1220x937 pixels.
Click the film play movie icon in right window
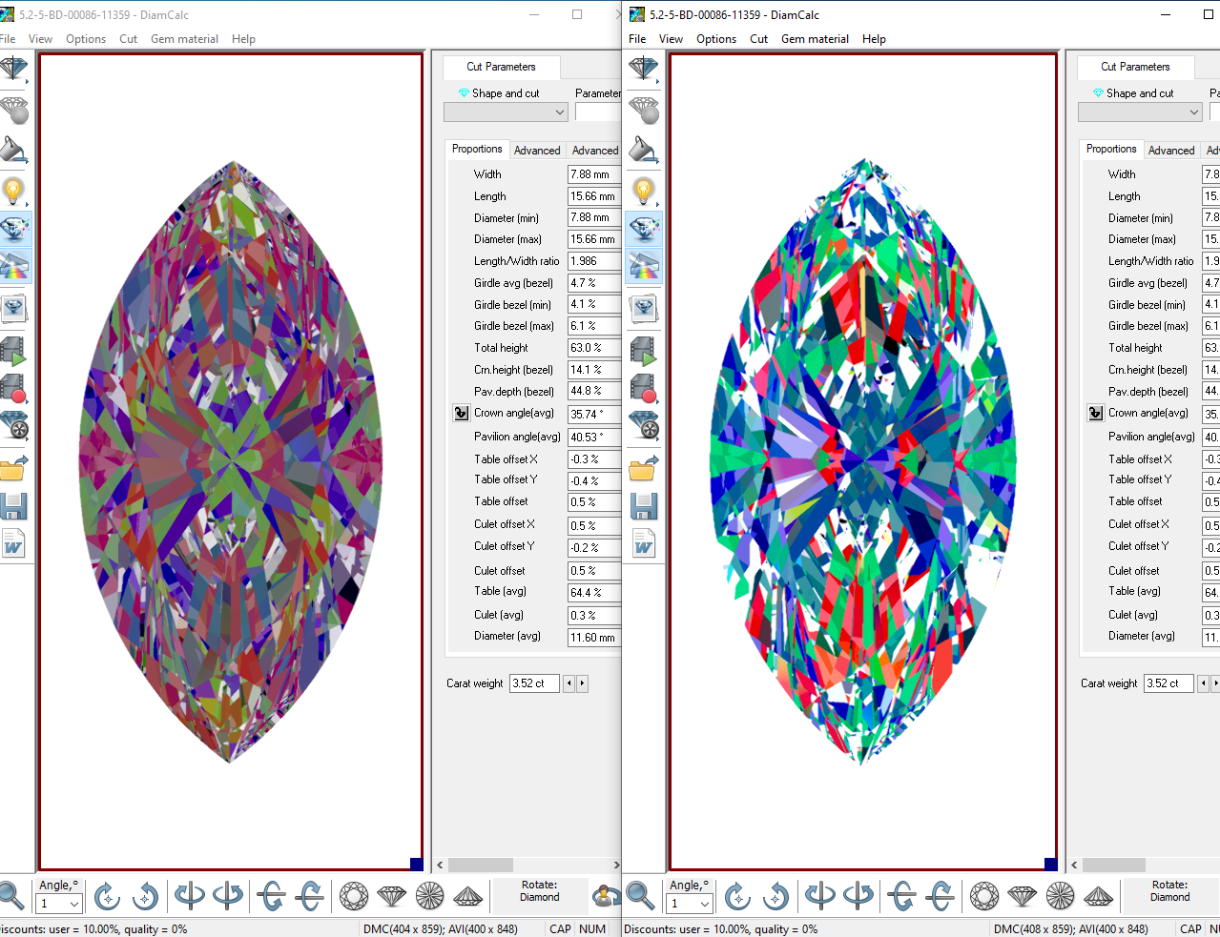(644, 352)
